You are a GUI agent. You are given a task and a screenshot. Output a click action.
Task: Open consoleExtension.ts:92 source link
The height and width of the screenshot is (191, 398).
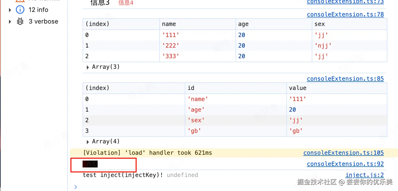pyautogui.click(x=345, y=164)
